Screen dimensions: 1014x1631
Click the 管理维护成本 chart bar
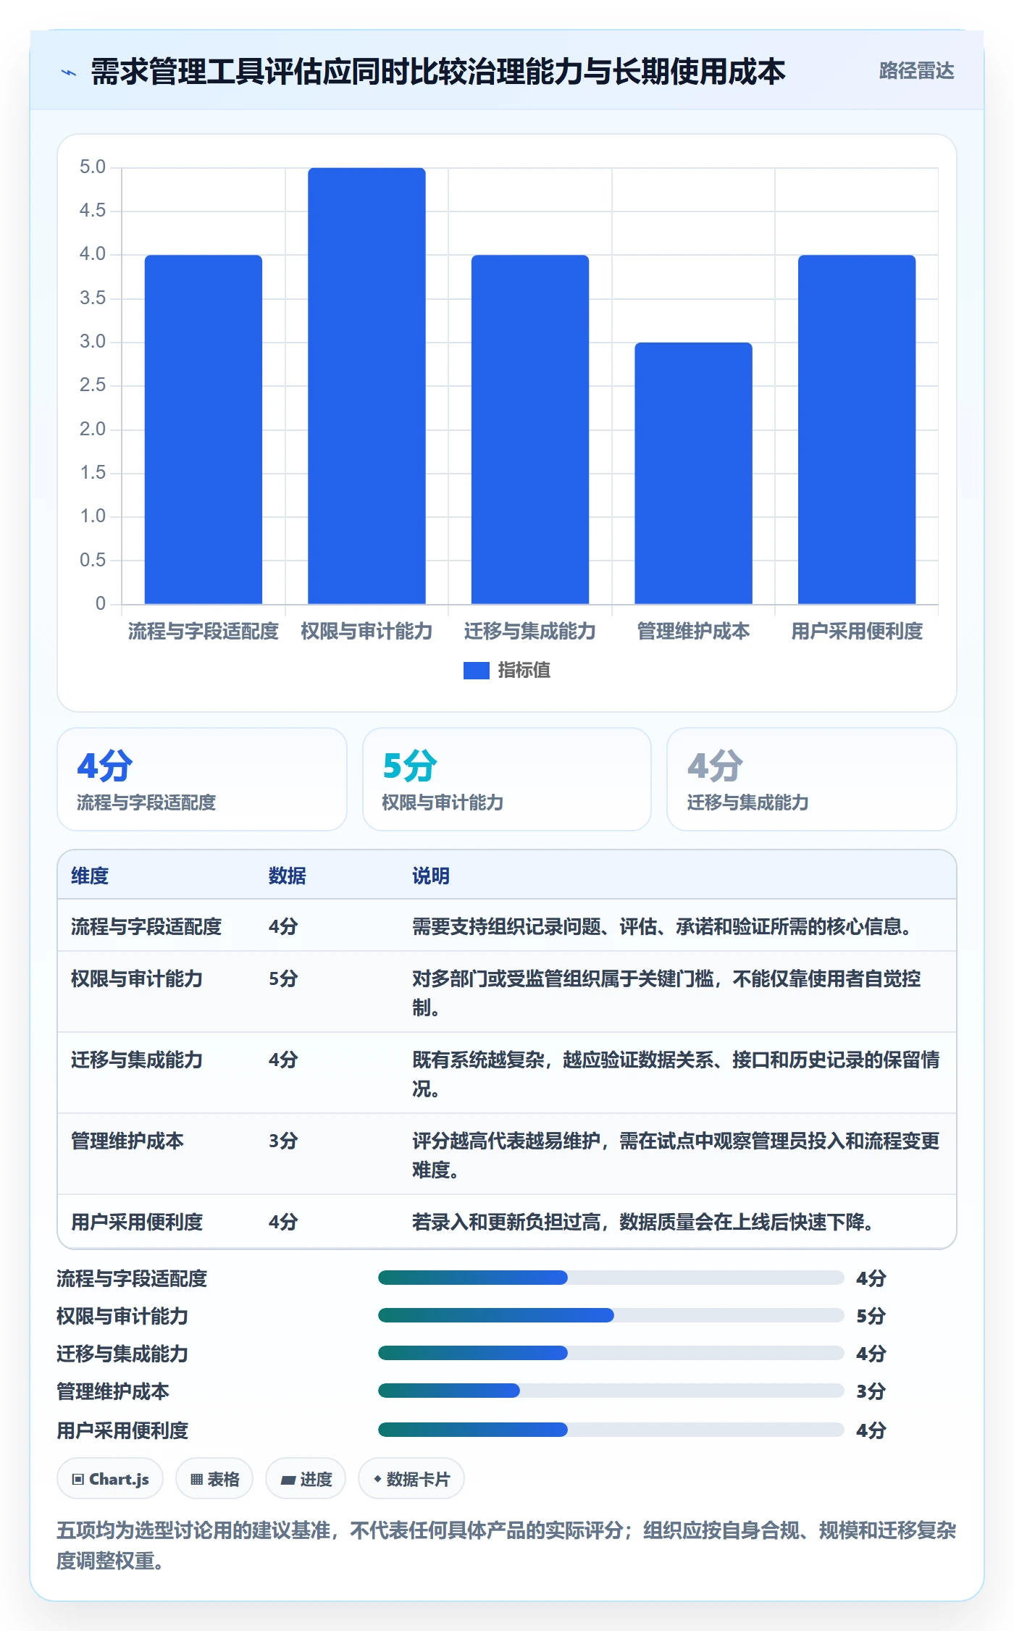pos(694,473)
